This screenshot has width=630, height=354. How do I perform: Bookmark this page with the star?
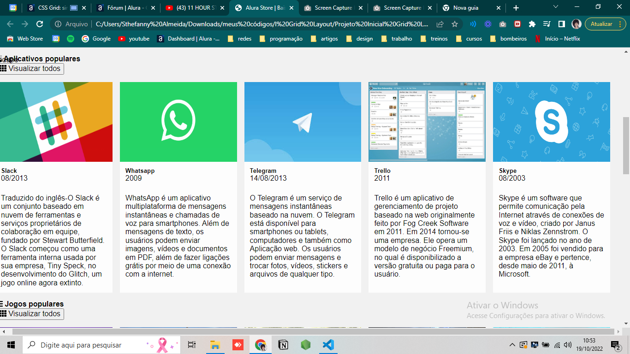coord(455,24)
